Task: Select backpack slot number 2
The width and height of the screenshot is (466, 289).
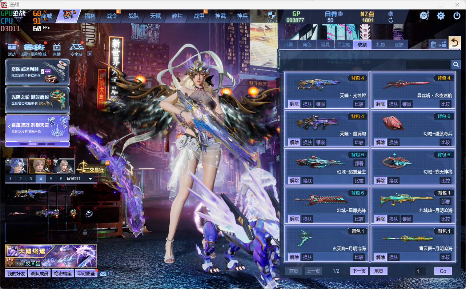Action: pyautogui.click(x=20, y=179)
